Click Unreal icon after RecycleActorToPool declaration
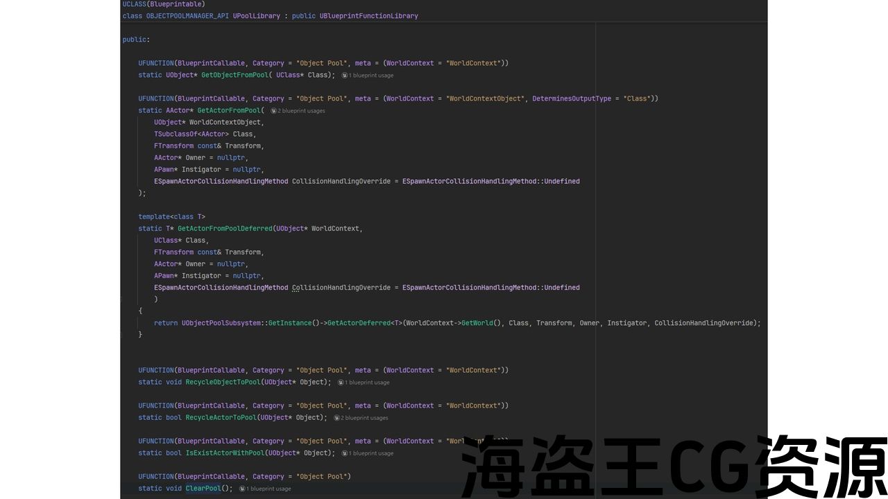 coord(336,418)
